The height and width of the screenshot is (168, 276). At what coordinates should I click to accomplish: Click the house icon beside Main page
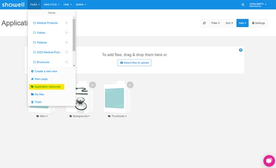32,79
